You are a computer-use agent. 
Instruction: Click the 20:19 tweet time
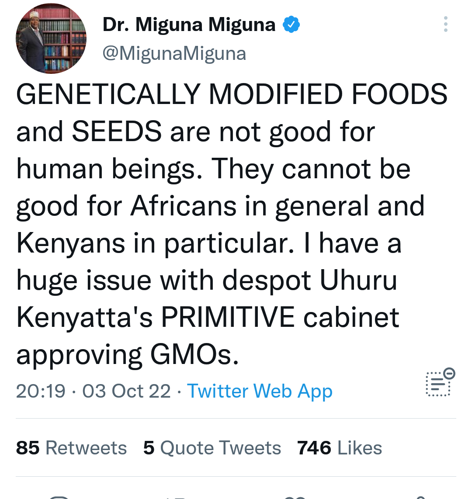41,391
